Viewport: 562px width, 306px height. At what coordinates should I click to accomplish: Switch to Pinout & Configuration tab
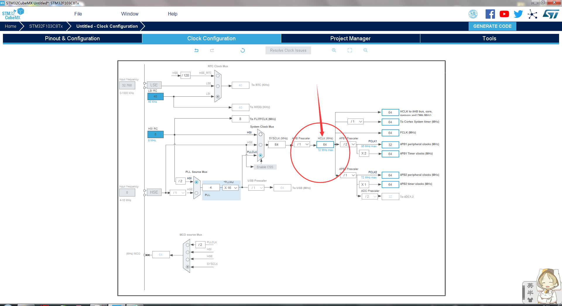click(x=72, y=38)
